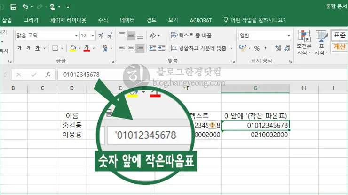348x195 pixels.
Task: Click the formula bar confirm check icon
Action: tap(33, 75)
